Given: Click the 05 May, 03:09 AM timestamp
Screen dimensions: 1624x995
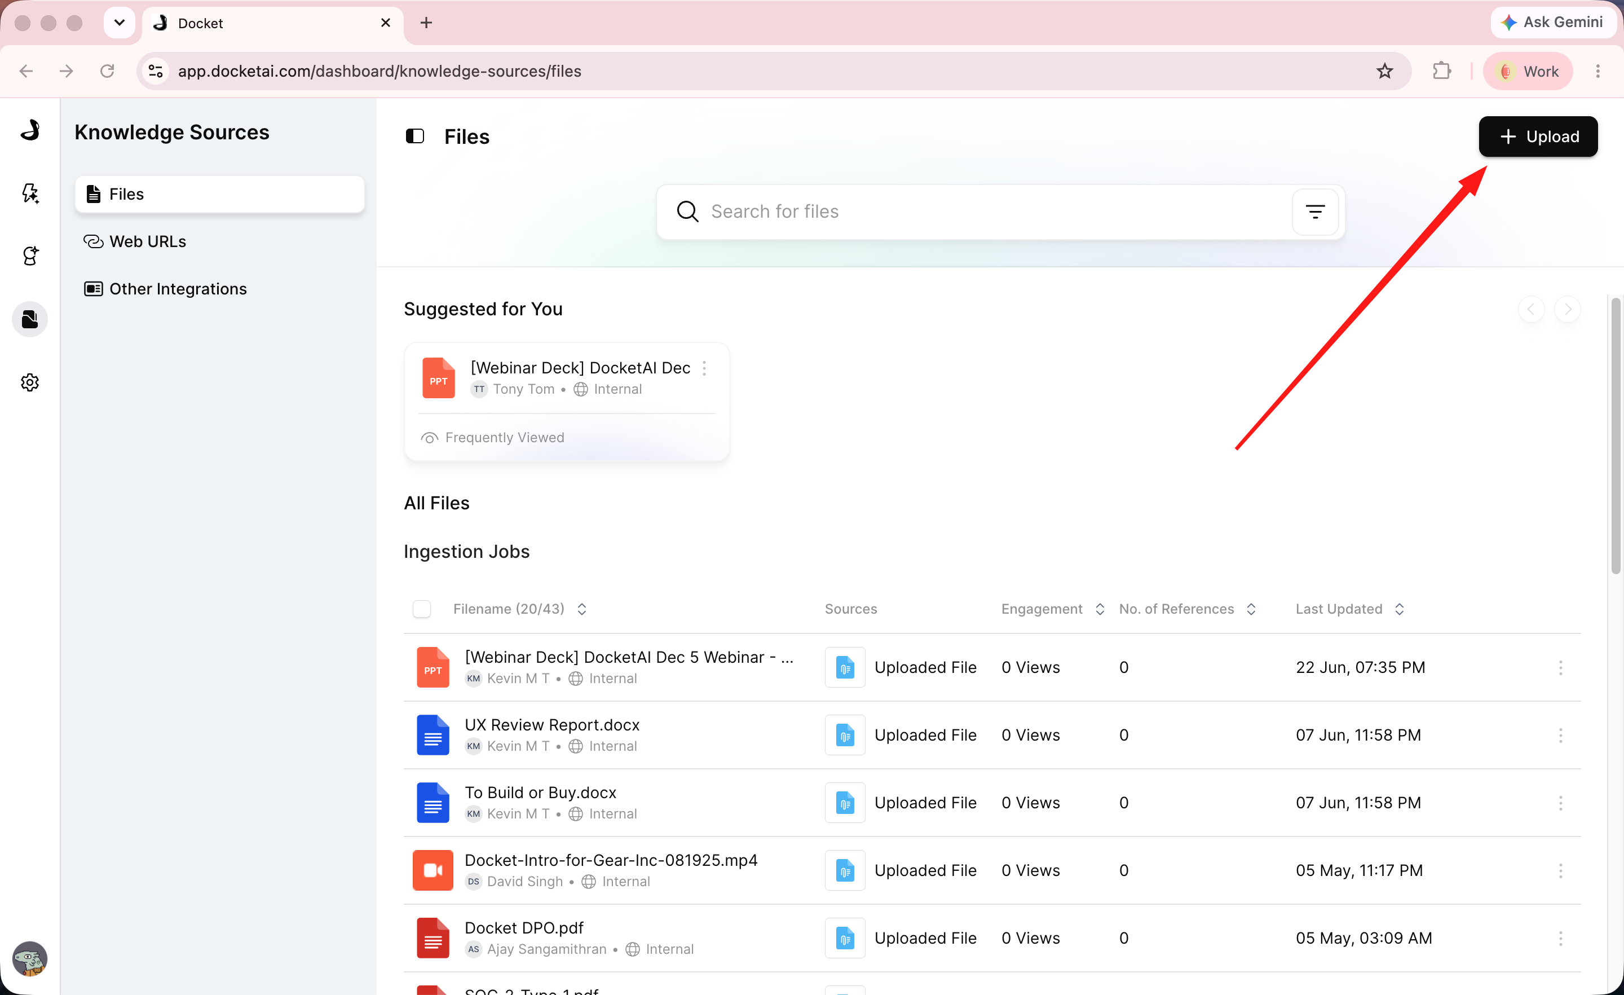Looking at the screenshot, I should (x=1363, y=938).
